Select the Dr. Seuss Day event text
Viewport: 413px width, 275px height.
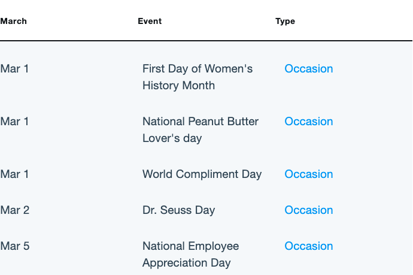click(x=178, y=210)
